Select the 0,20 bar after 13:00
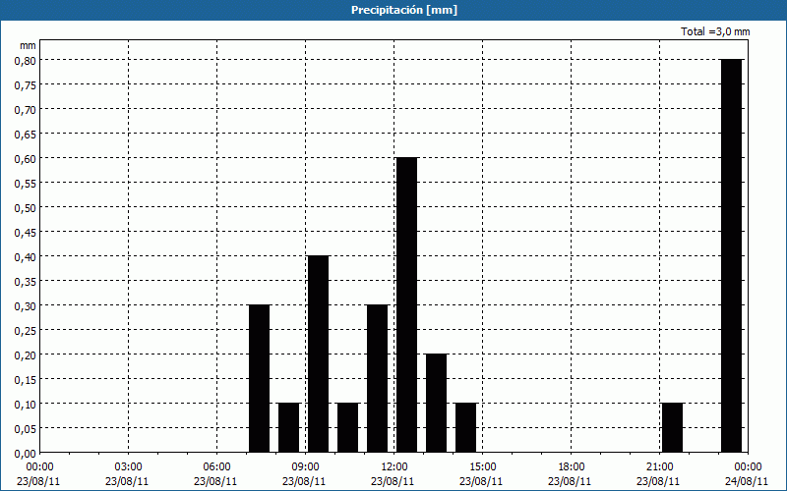 (436, 403)
